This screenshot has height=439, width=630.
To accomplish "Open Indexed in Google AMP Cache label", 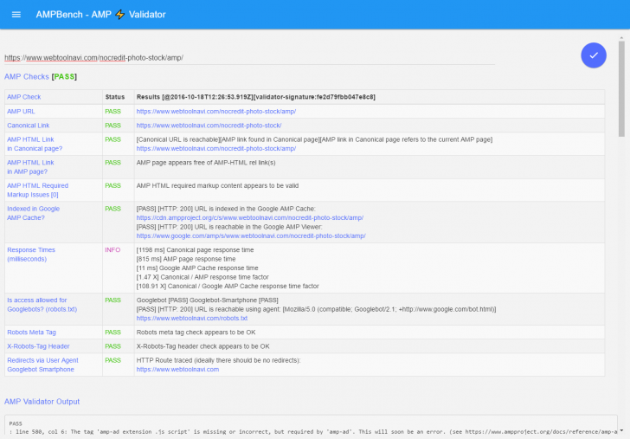I will 34,213.
